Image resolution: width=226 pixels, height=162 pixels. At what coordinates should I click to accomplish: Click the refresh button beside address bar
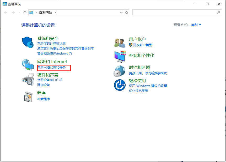point(127,12)
